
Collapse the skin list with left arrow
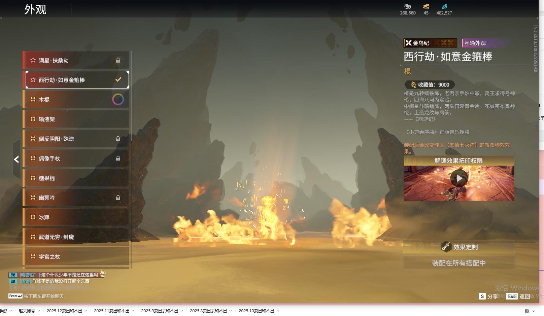tap(16, 159)
